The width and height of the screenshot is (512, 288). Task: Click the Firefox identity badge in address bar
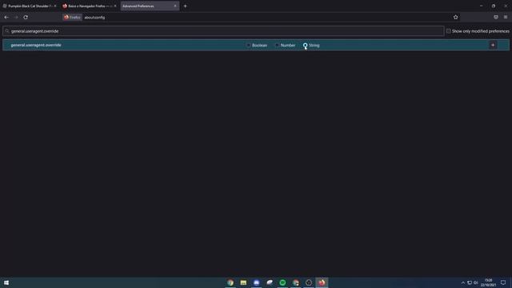72,18
